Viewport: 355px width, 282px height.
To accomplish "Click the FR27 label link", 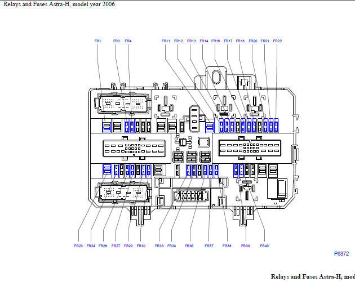I will coord(116,246).
